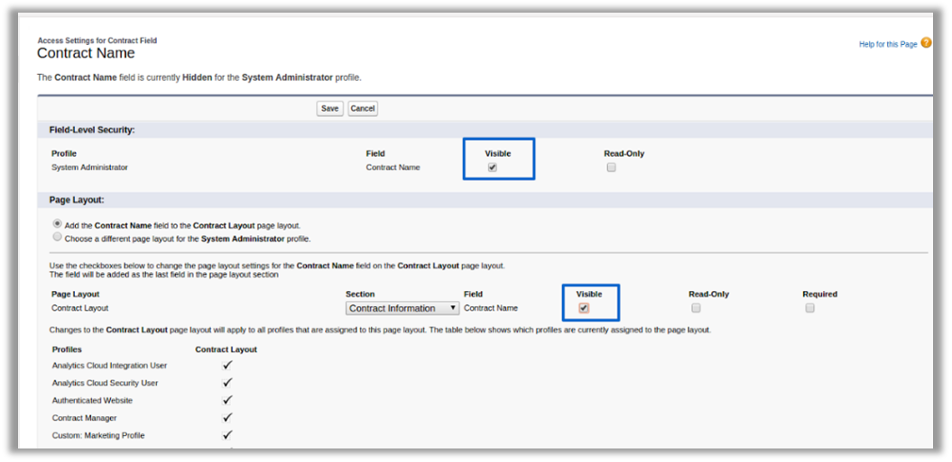Click checkmark next to Authenticated Website
The width and height of the screenshot is (952, 462).
pos(227,400)
